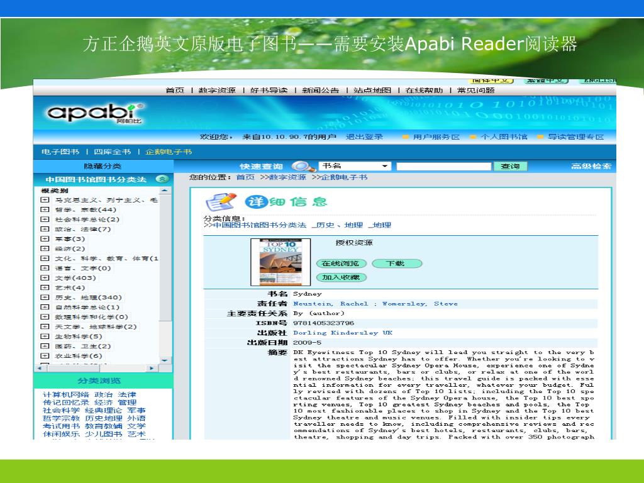
Task: Switch to the 企鹅电子书 tab
Action: pos(169,152)
